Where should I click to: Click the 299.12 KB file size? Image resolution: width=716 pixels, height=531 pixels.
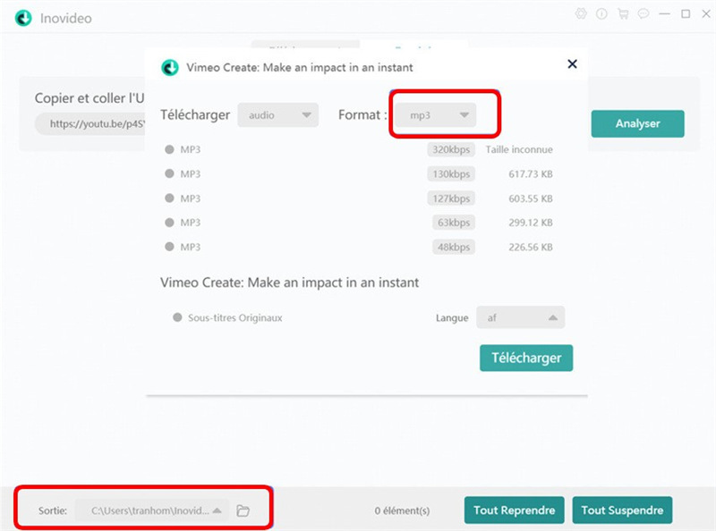(x=531, y=223)
